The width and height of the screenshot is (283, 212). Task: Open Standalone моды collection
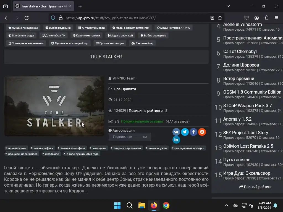click(x=21, y=36)
